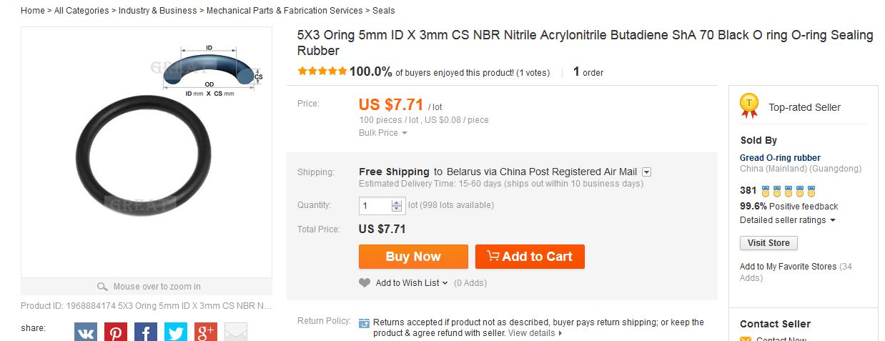Screen dimensions: 885x341
Task: Go to Industry & Business breadcrumb
Action: click(x=157, y=11)
